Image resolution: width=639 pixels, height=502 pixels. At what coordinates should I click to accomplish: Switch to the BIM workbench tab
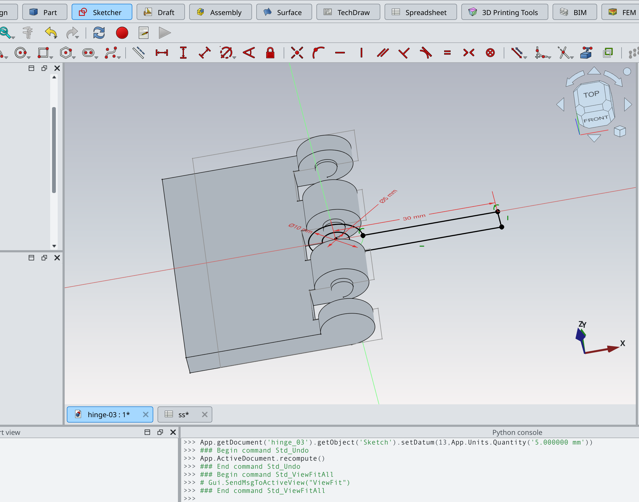pos(575,12)
